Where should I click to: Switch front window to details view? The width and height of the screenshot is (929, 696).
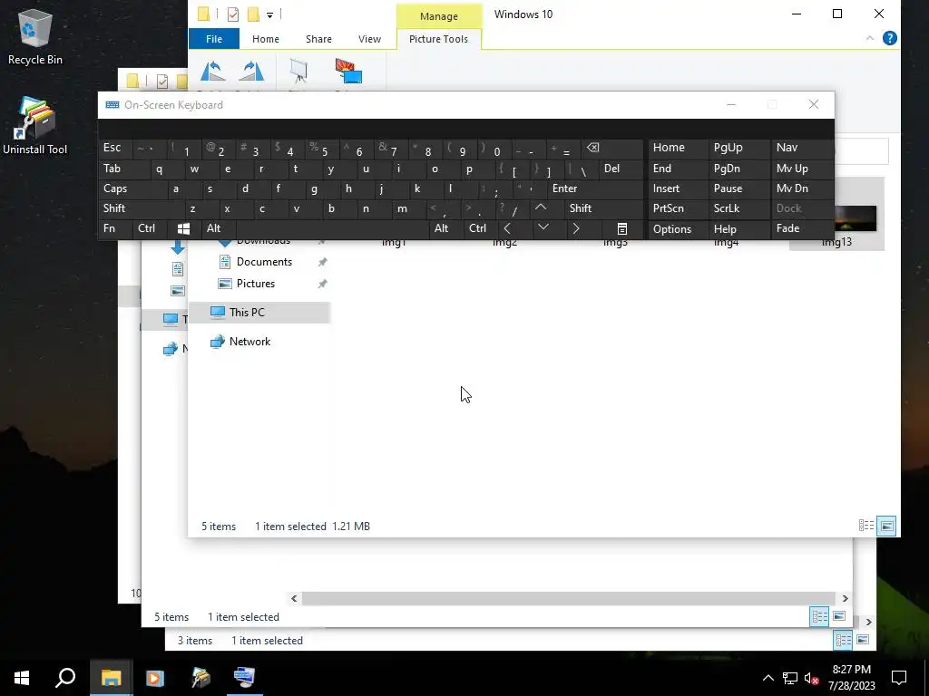[866, 526]
